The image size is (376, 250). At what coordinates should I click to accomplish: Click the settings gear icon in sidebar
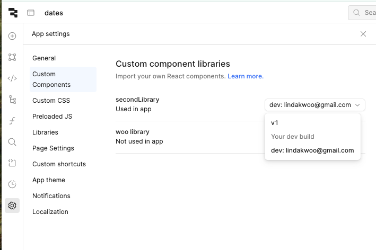pyautogui.click(x=12, y=206)
